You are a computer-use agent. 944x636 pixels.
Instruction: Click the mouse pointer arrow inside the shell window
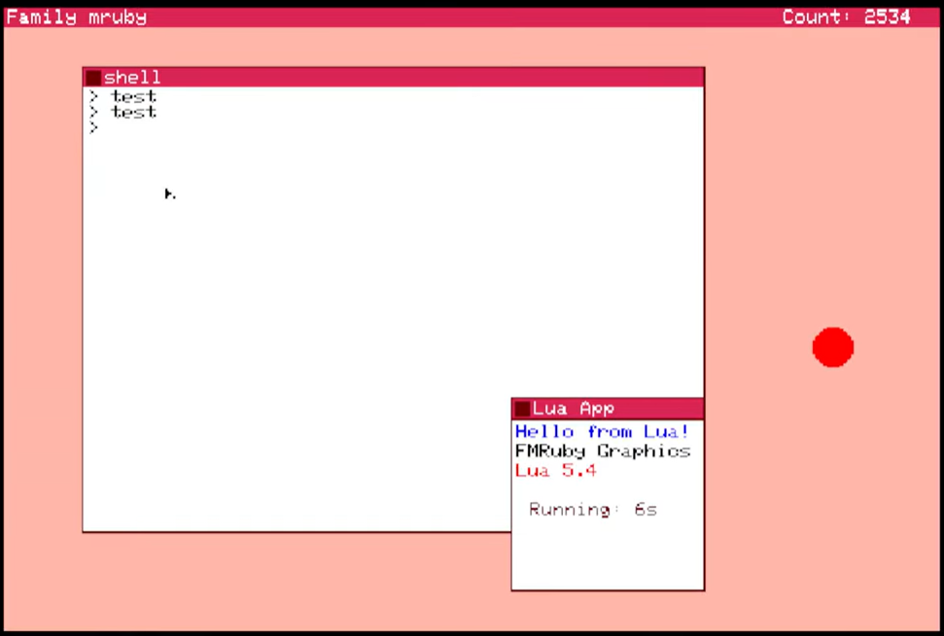click(x=169, y=194)
